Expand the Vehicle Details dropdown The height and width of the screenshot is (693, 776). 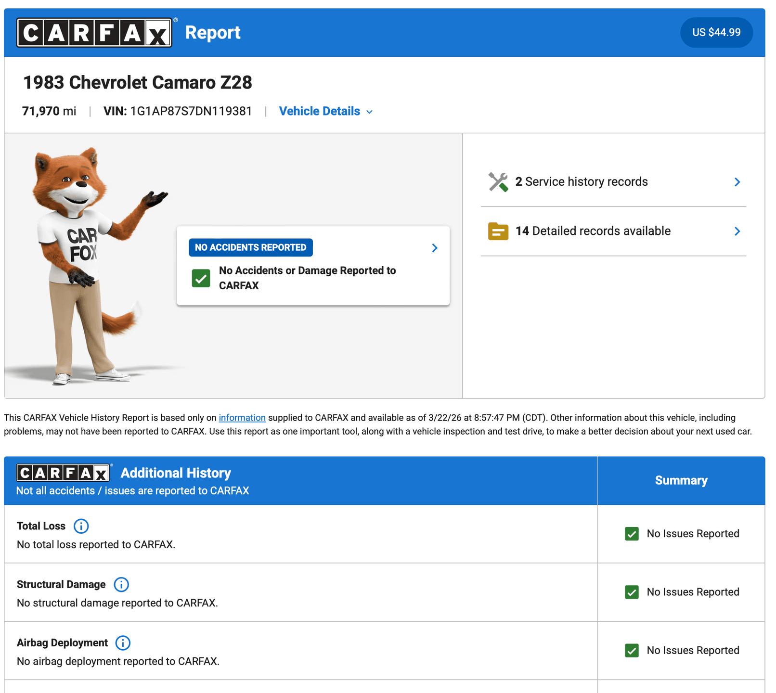pos(325,112)
